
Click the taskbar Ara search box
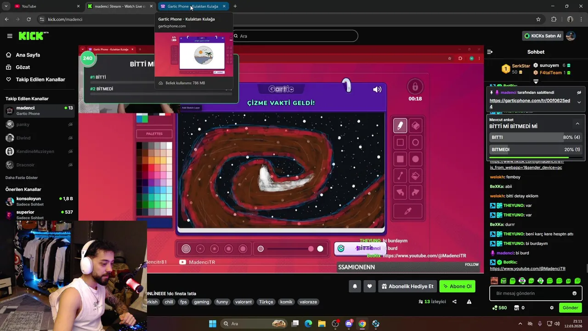coord(254,324)
